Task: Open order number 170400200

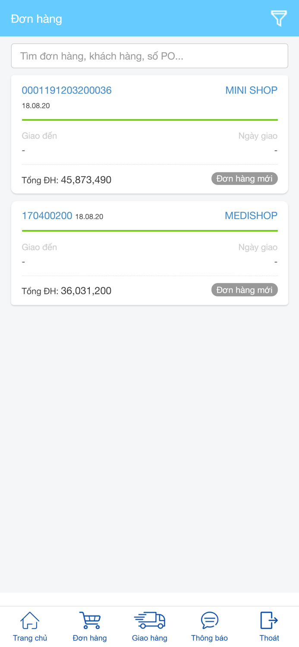Action: [47, 216]
